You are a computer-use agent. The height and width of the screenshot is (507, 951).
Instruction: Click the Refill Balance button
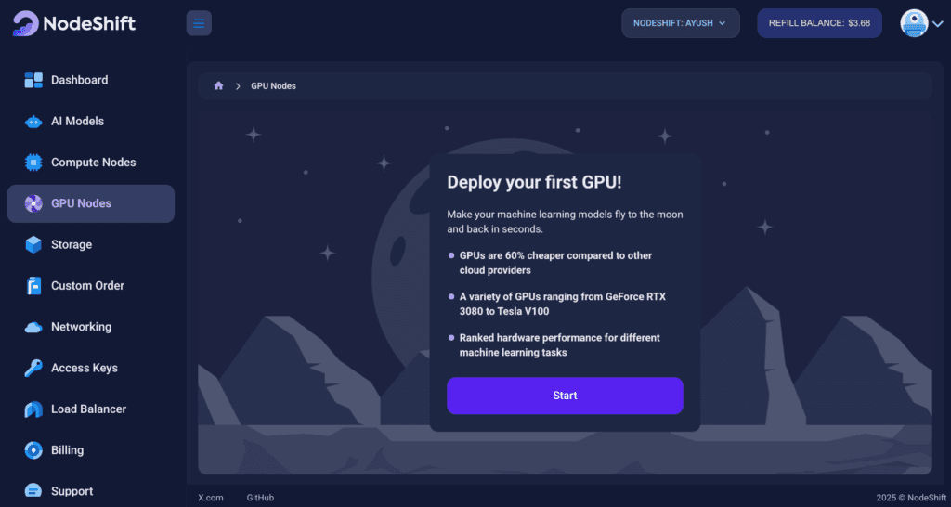(x=819, y=23)
